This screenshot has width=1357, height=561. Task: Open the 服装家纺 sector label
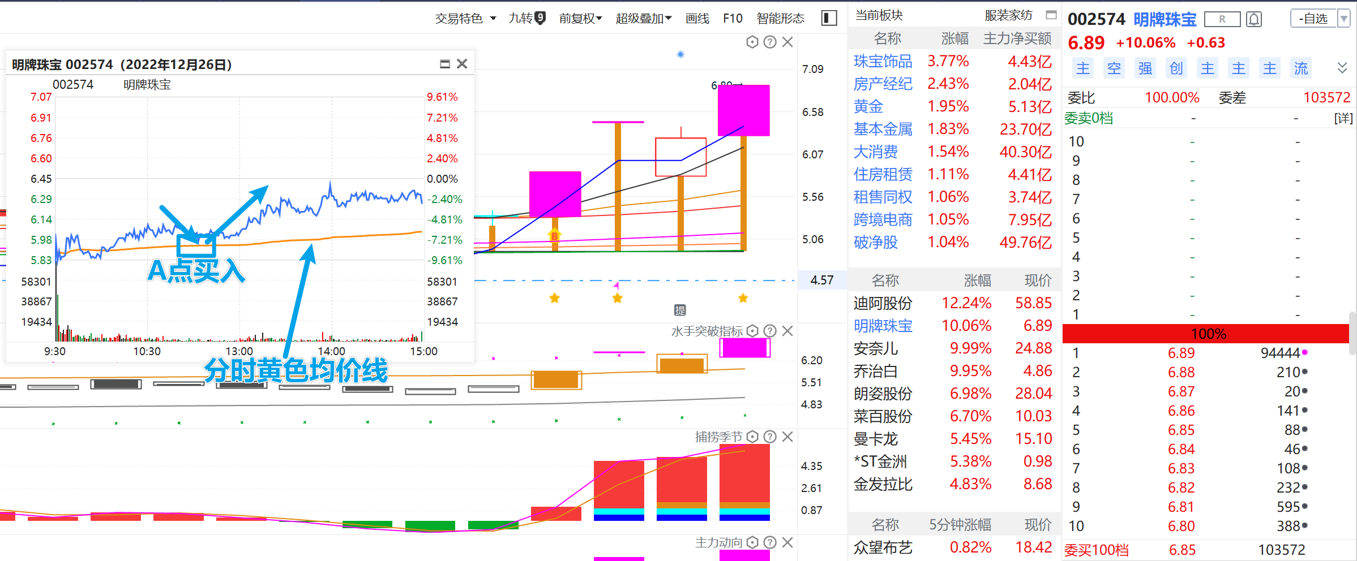tap(1008, 15)
